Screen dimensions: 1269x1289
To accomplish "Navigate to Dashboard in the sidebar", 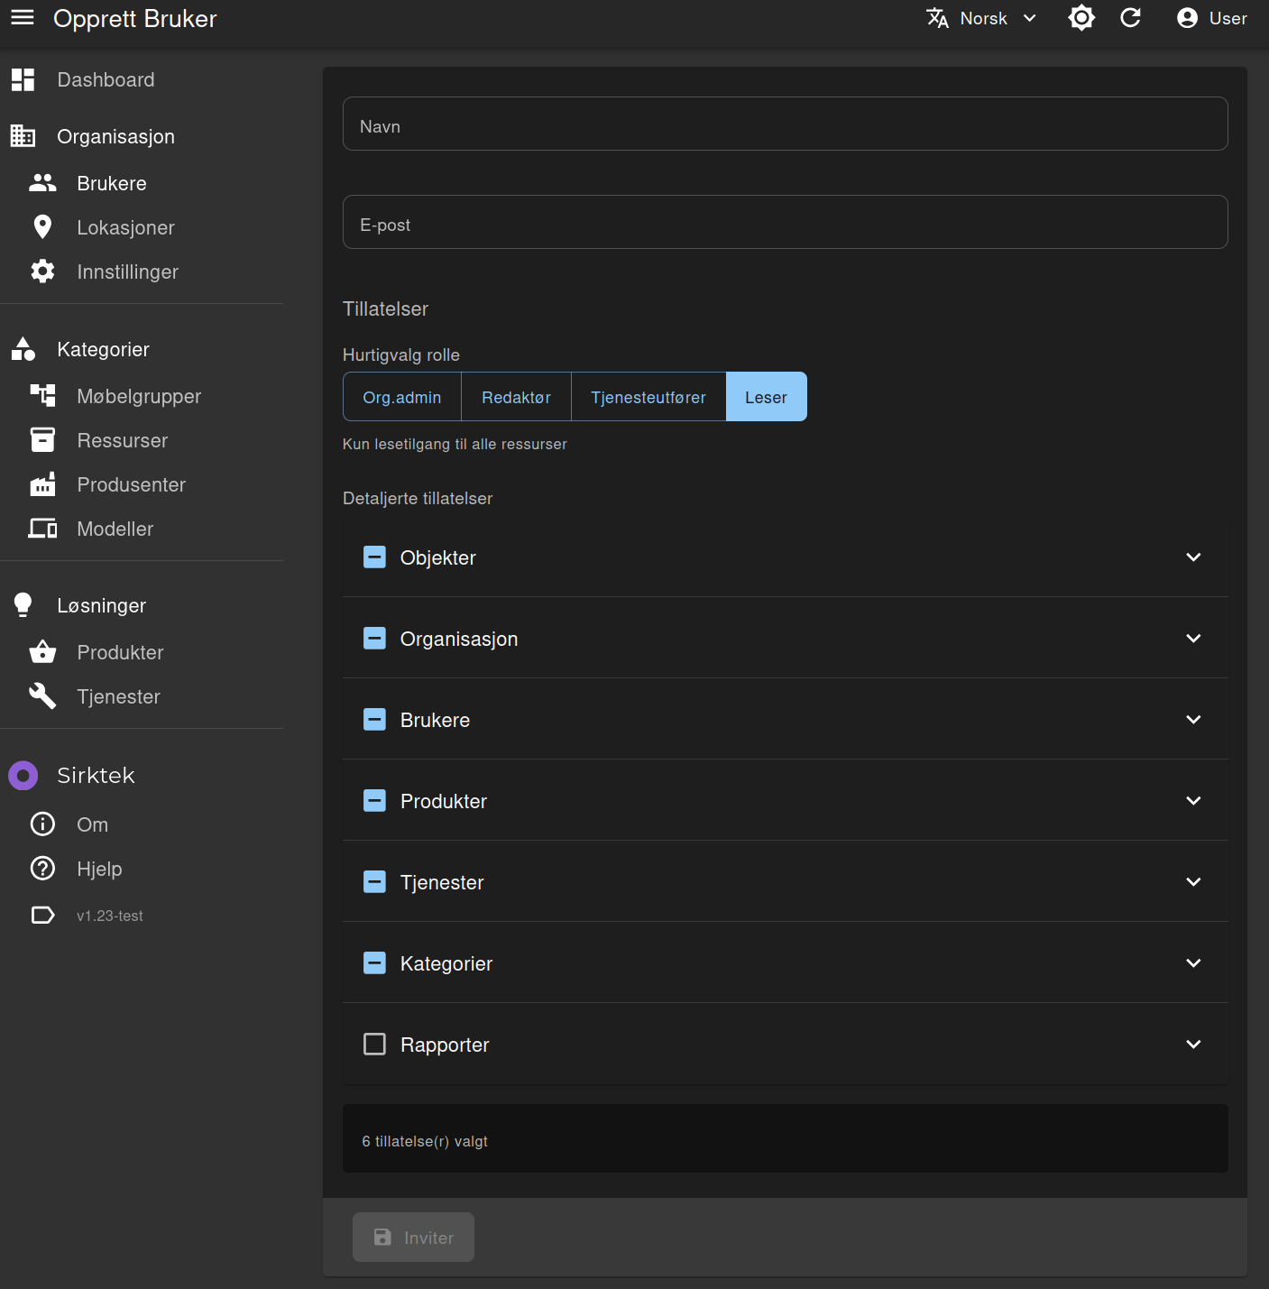I will point(106,80).
